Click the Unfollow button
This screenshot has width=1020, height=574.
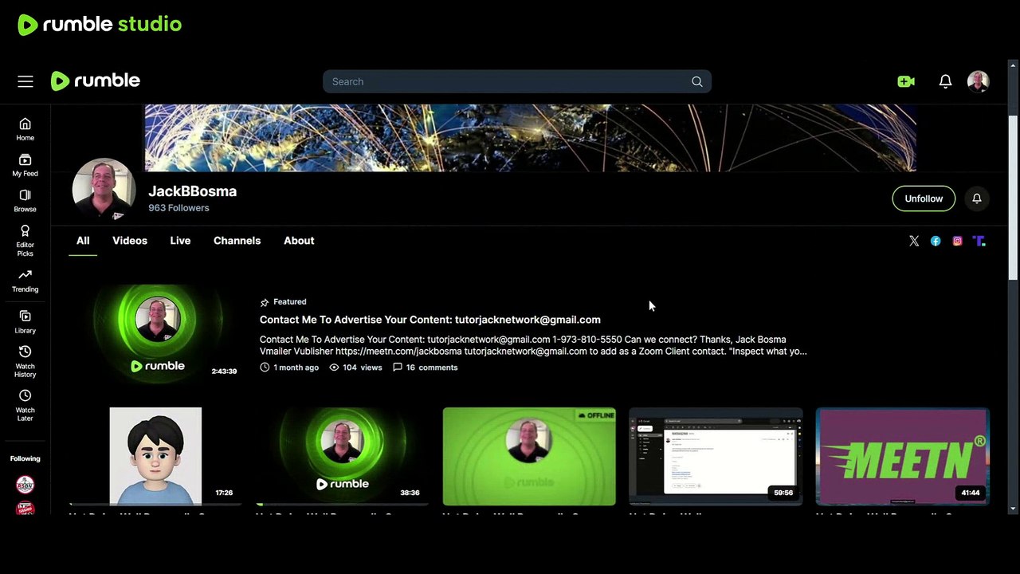(924, 199)
